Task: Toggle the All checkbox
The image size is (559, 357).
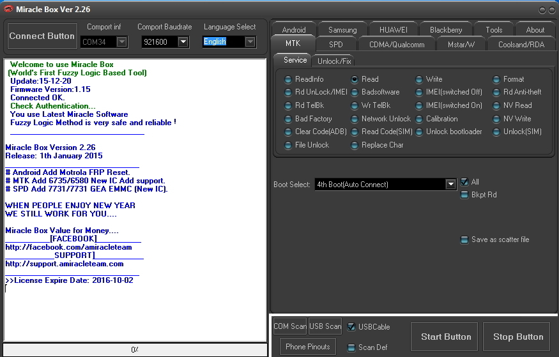Action: point(464,182)
